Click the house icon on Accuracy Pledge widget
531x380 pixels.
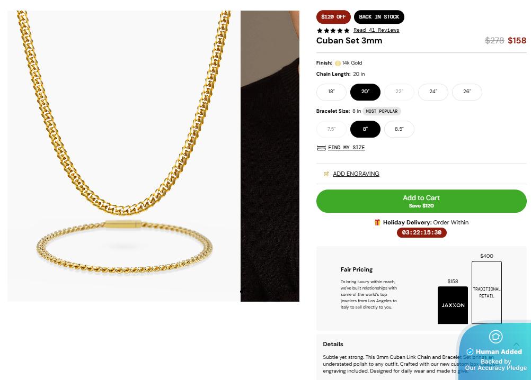tap(495, 337)
